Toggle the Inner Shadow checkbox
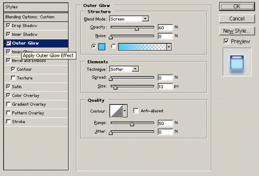Image resolution: width=259 pixels, height=176 pixels. tap(8, 34)
